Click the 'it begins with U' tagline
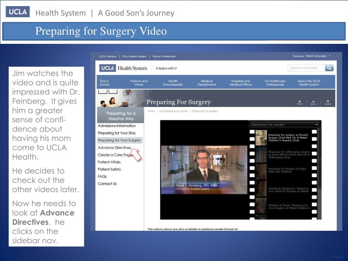Image resolution: width=348 pixels, height=261 pixels. [166, 68]
